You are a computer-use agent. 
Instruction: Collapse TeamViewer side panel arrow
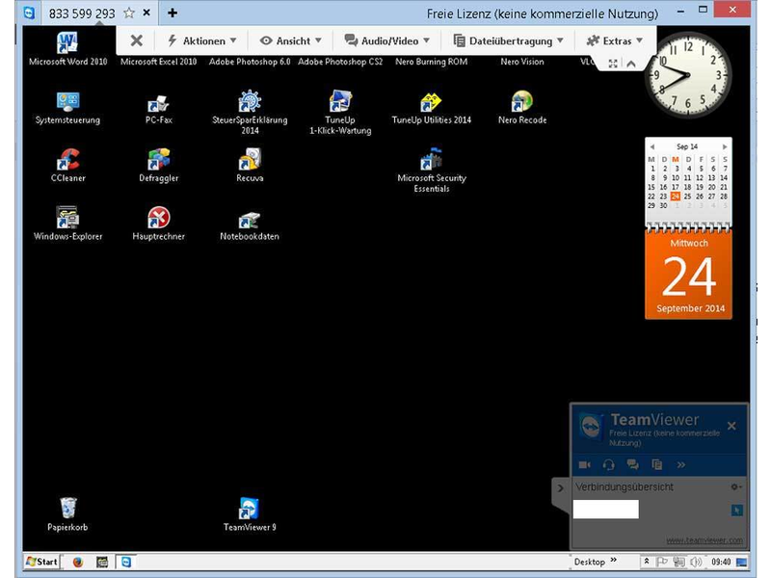[560, 488]
